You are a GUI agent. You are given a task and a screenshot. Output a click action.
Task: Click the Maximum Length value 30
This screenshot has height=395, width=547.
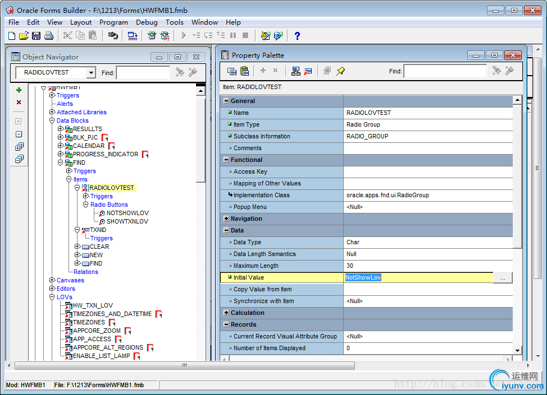(428, 266)
